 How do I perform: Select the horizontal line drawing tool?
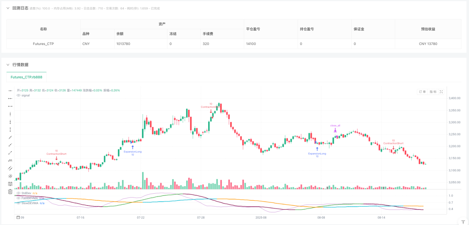click(10, 106)
